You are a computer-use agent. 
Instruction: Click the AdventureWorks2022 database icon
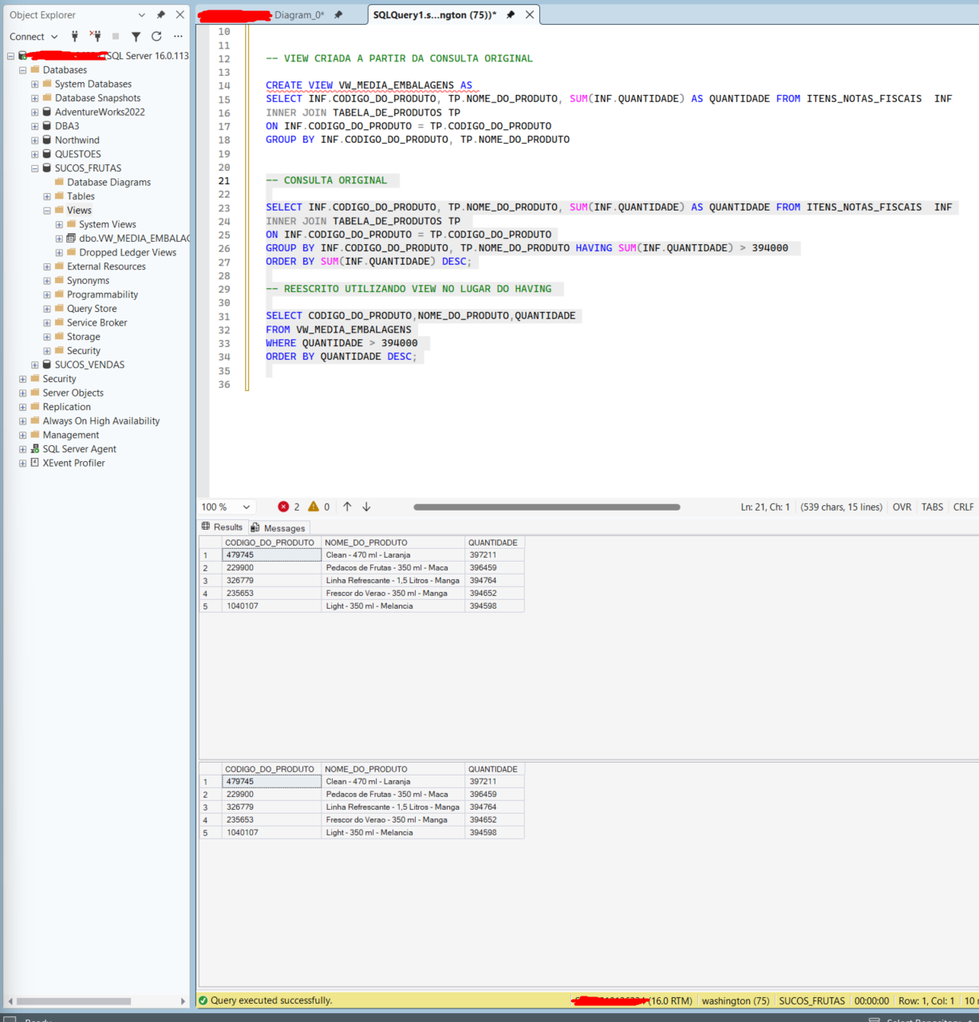[47, 112]
